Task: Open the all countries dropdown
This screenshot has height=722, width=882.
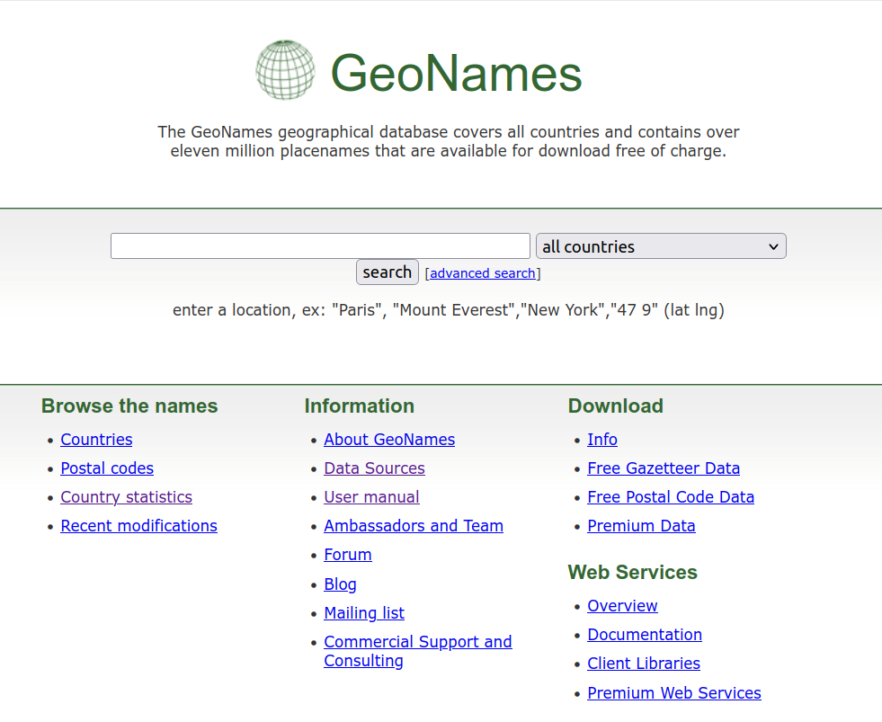Action: click(660, 246)
